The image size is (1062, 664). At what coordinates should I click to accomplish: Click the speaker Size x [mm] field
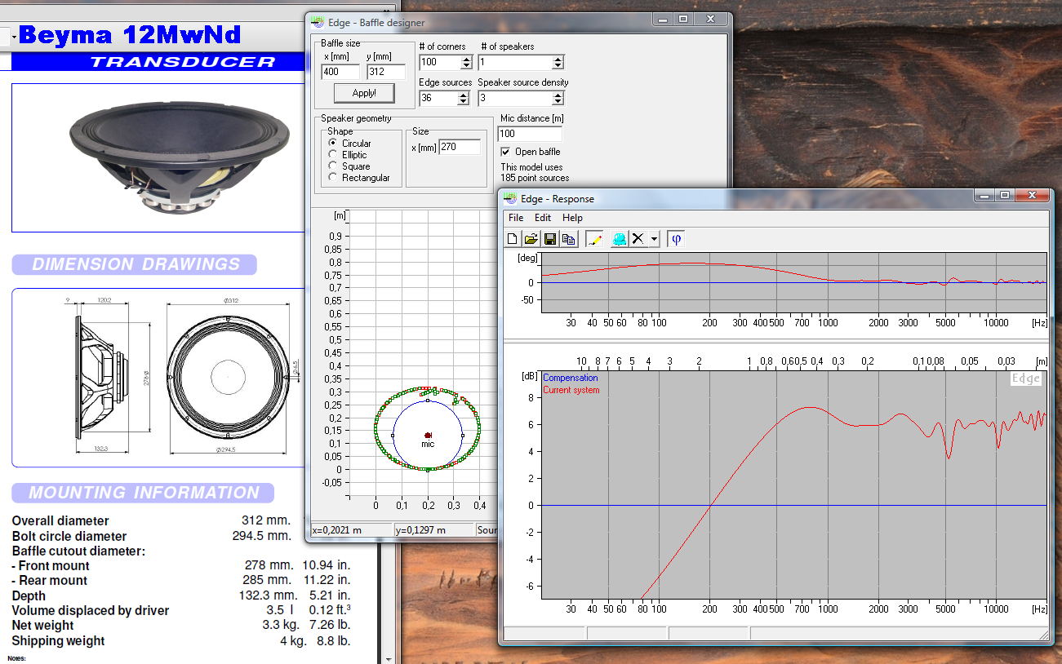(x=460, y=147)
